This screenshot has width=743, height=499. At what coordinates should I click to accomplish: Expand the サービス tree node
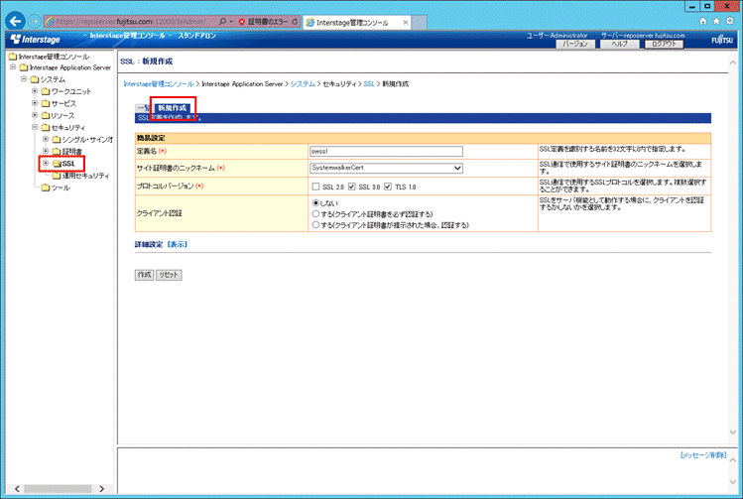pyautogui.click(x=35, y=103)
